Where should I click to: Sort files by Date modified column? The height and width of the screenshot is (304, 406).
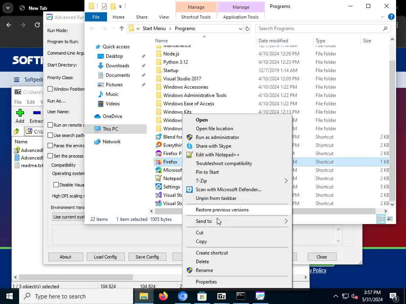pos(273,41)
